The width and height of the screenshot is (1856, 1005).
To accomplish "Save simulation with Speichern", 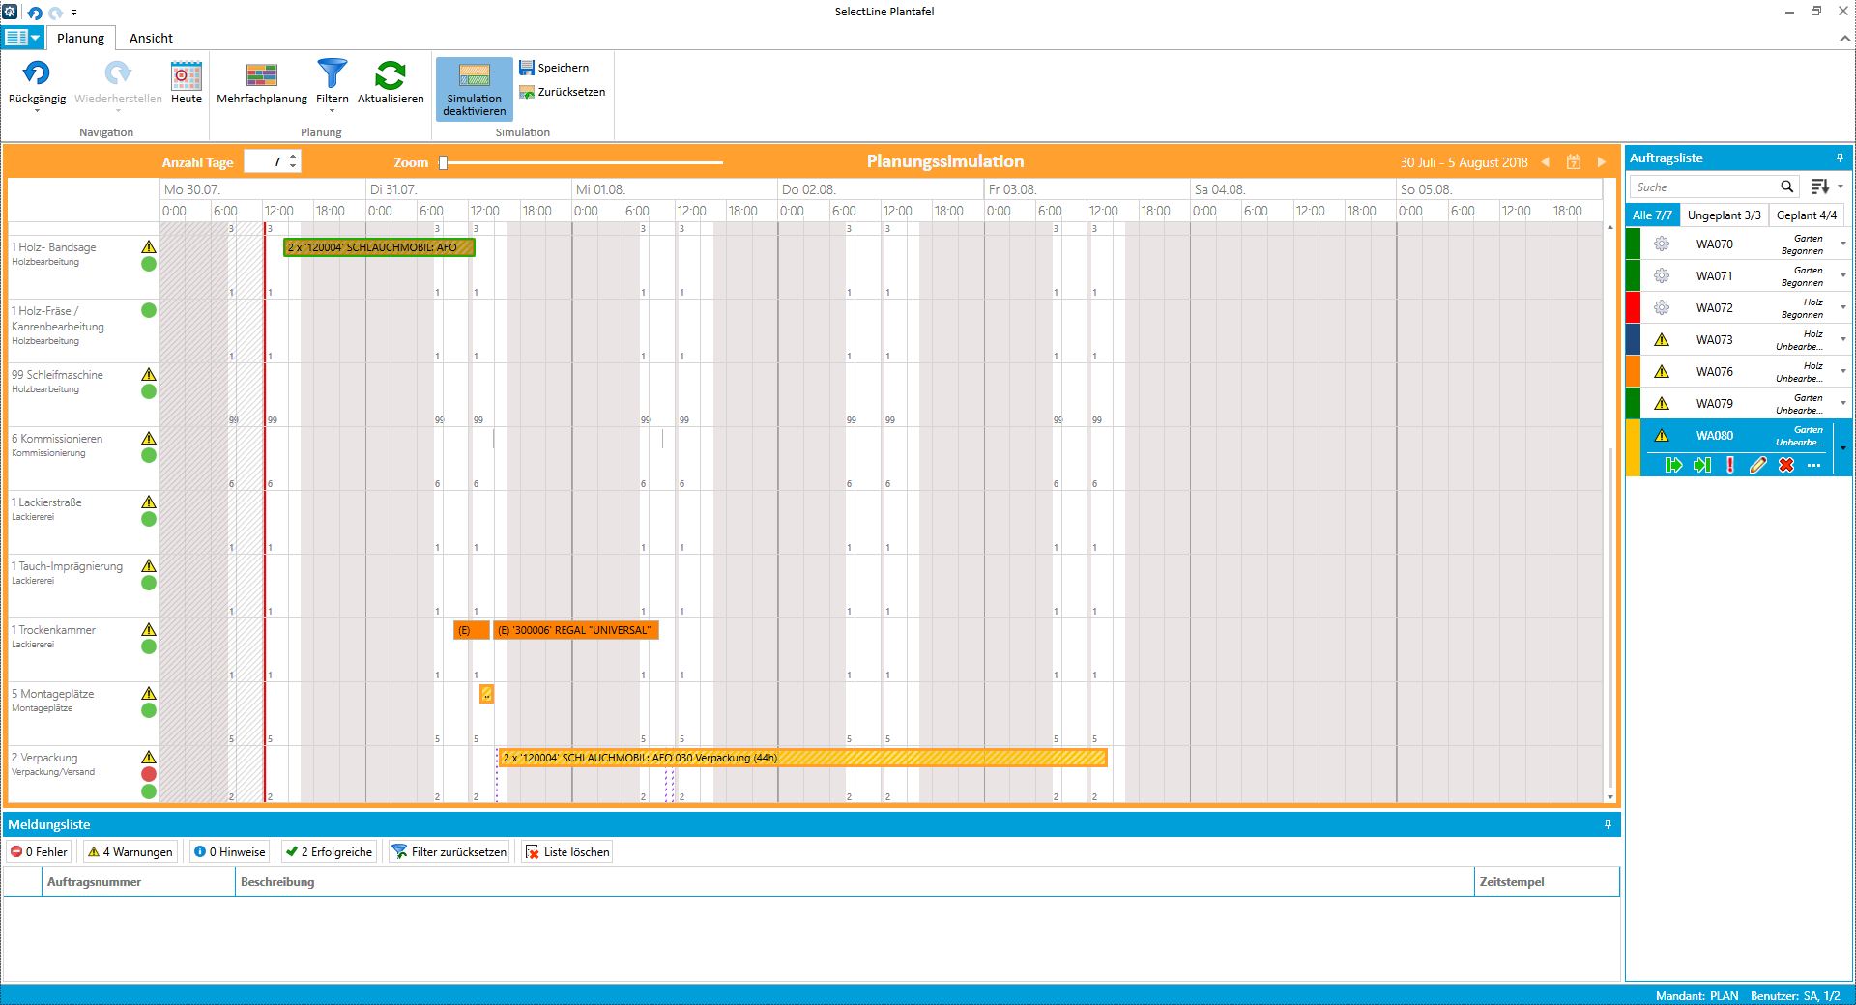I will point(554,68).
